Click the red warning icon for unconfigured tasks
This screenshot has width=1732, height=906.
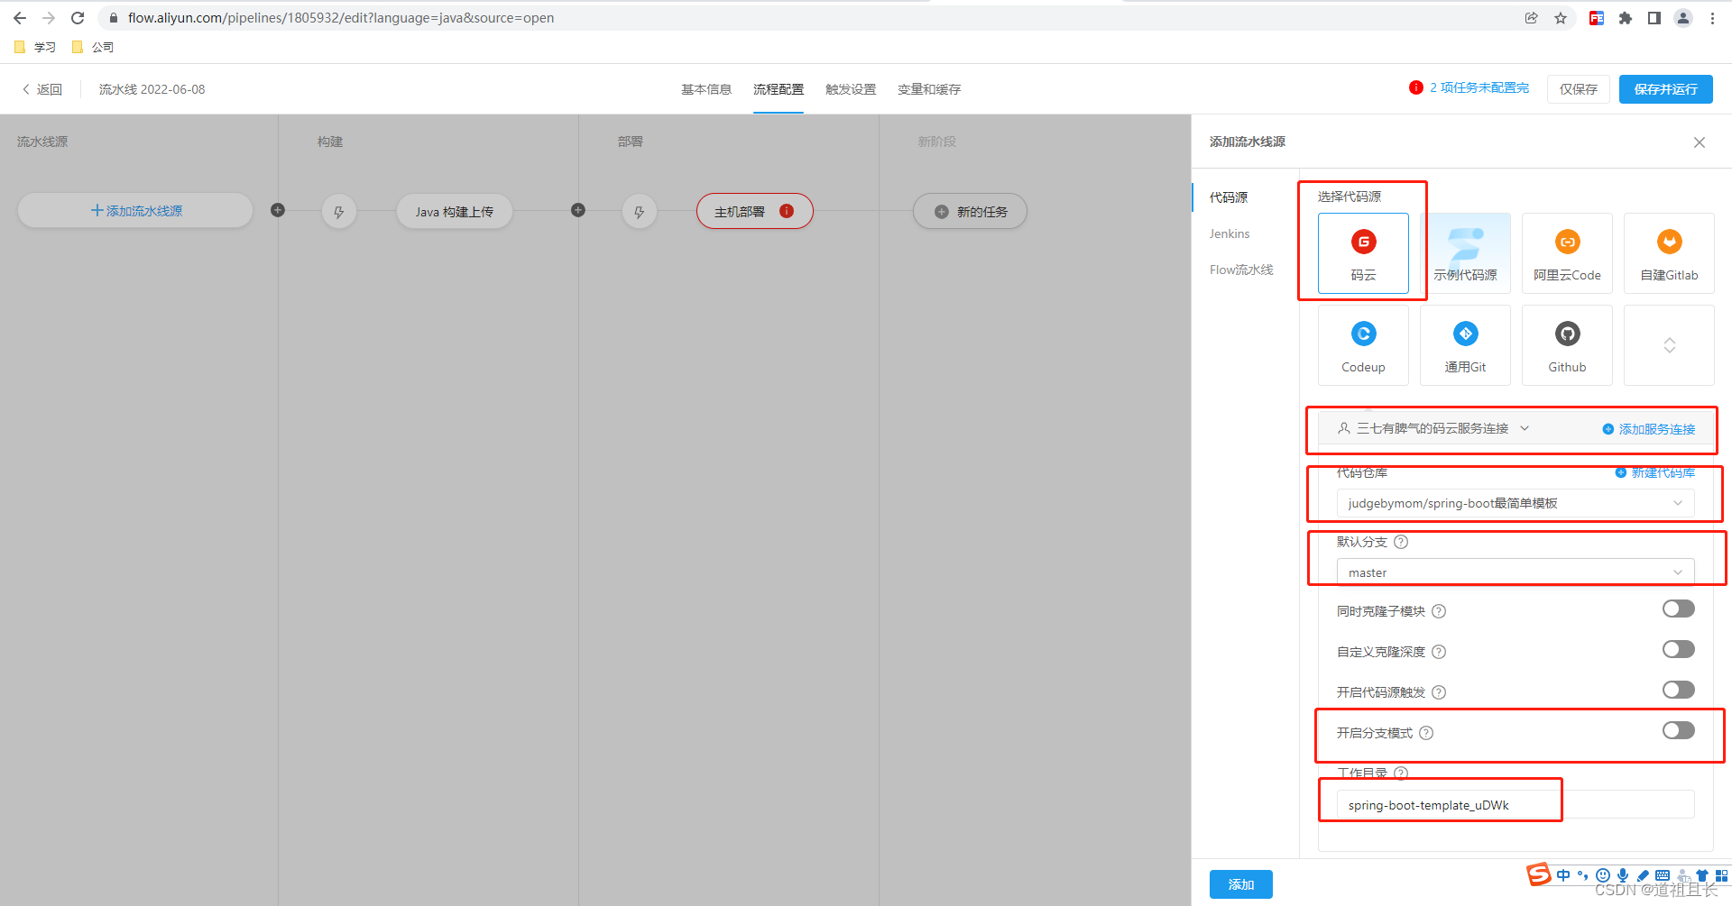coord(1416,87)
